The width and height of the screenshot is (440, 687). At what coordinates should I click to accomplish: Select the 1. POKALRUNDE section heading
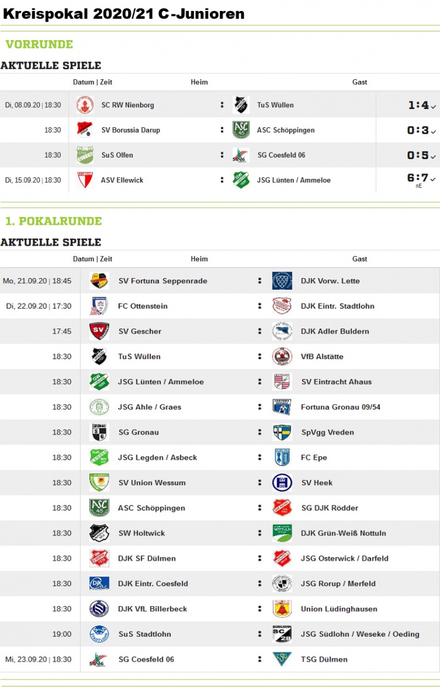click(x=53, y=221)
